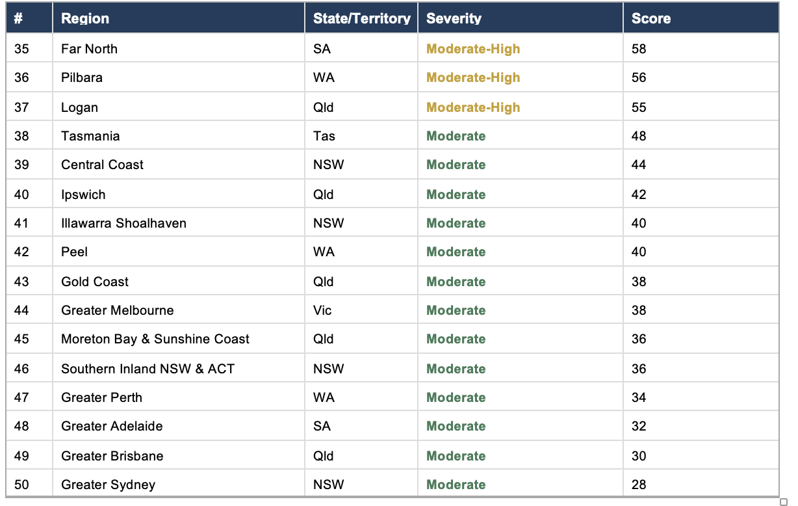This screenshot has height=506, width=798.
Task: Click SA state cell in Far North row
Action: 361,49
